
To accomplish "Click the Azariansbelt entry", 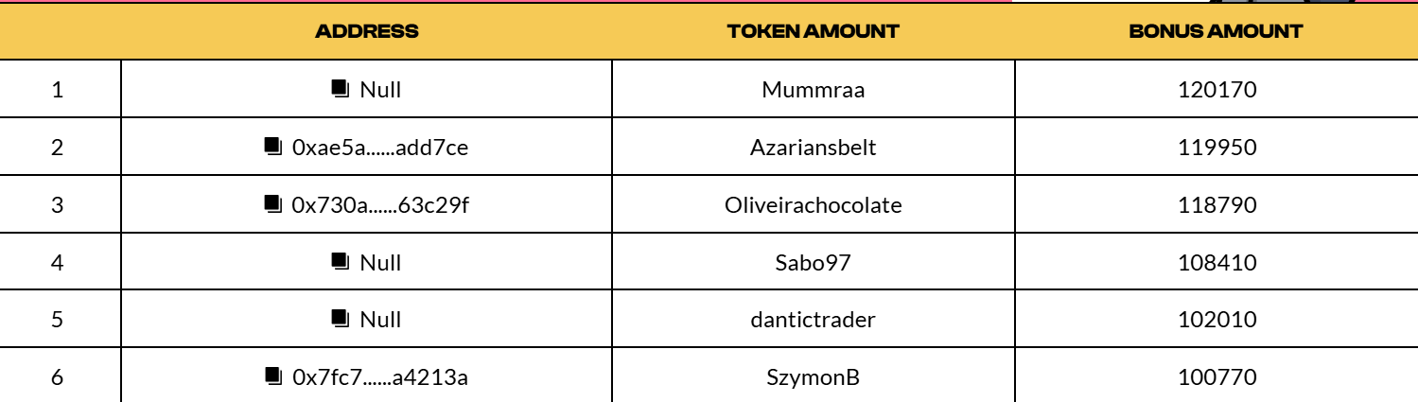I will coord(814,148).
